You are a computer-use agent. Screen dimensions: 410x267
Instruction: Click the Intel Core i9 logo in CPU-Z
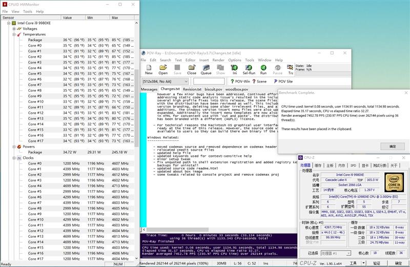point(394,182)
